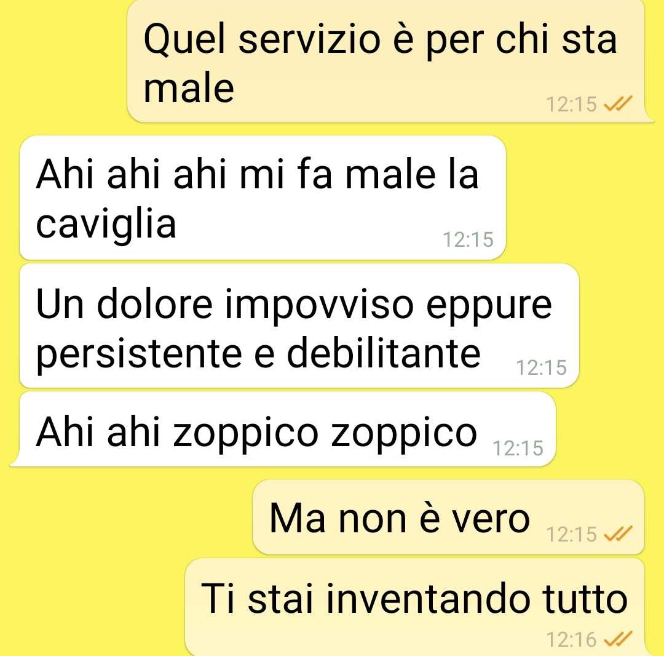664x656 pixels.
Task: Tap the 12:15 timestamp beside 'Ma non è vero'
Action: point(571,534)
